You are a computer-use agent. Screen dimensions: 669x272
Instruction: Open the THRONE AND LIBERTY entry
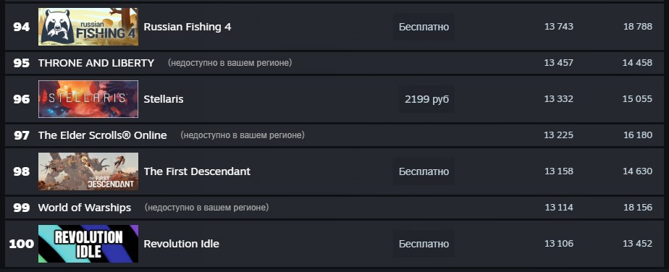[96, 63]
